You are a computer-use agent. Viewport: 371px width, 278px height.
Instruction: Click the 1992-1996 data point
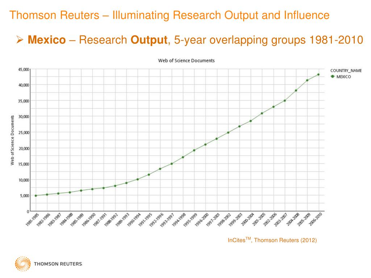(x=160, y=169)
